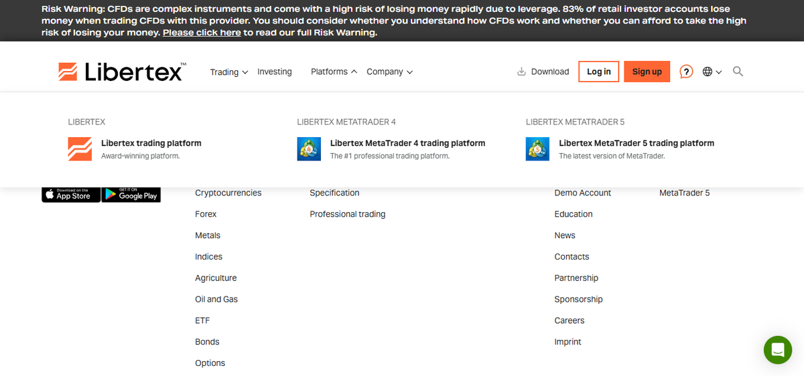Click the Libertex logo
Screen dimensions: 804x376
(x=123, y=72)
